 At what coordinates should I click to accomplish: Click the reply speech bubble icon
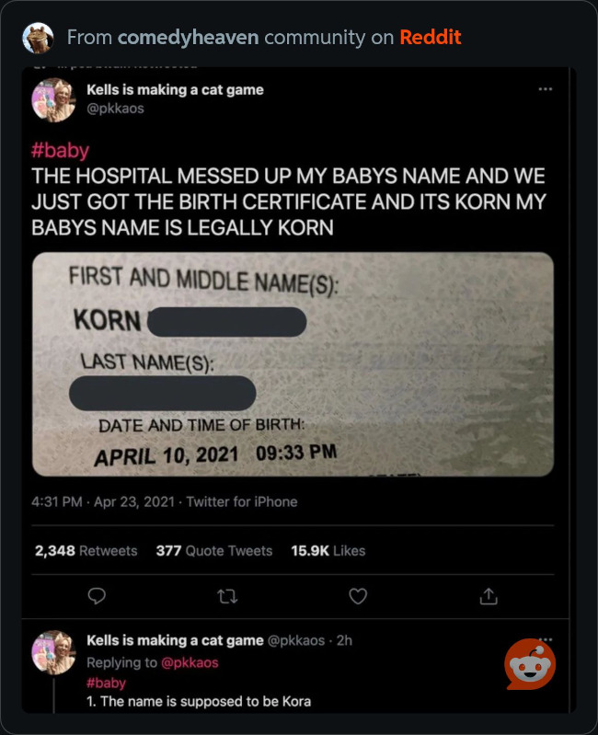[97, 596]
